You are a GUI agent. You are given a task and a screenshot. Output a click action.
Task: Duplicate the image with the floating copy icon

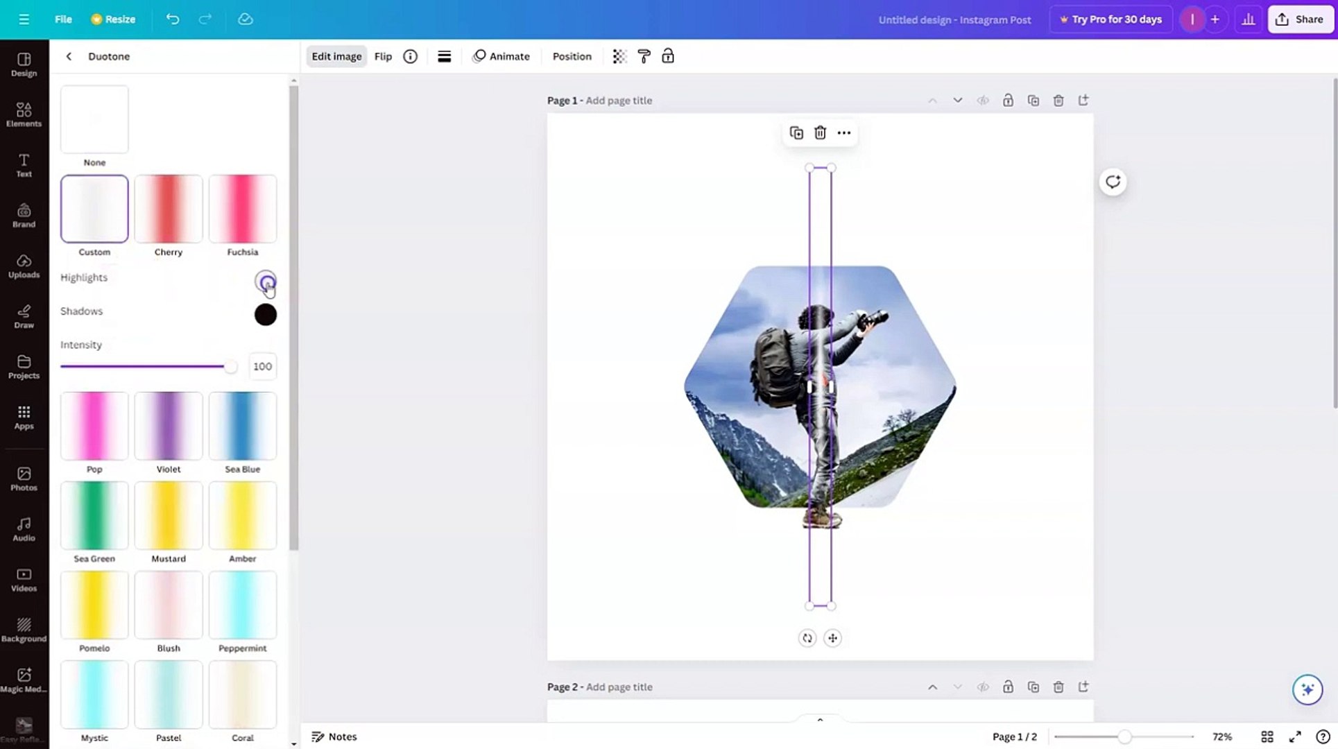796,132
